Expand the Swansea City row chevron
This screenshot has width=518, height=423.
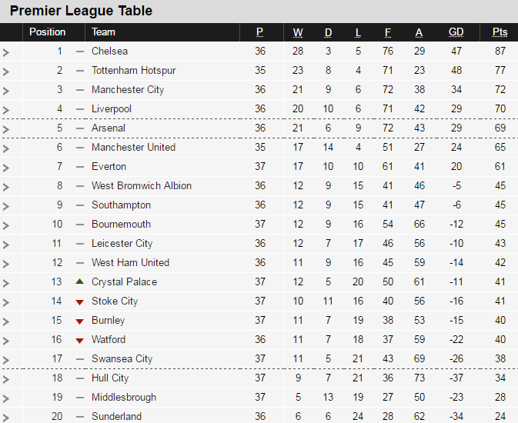(x=6, y=360)
